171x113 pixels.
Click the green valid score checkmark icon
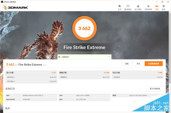click(59, 57)
